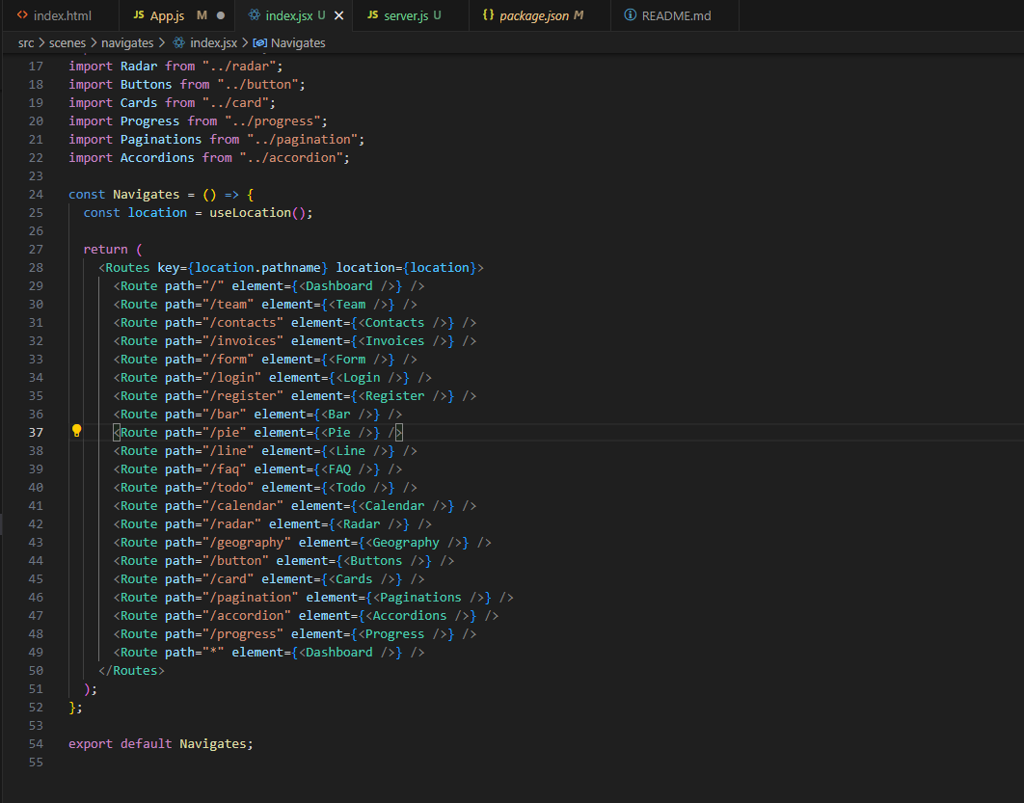Click the unsaved dot on App.js tab

221,15
